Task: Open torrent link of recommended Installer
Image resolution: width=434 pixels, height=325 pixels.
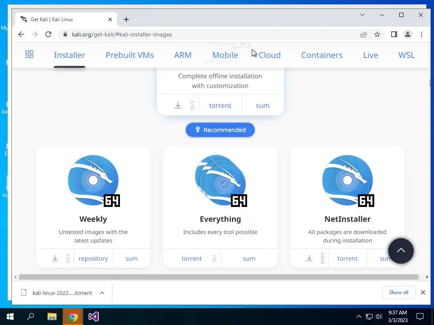Action: pos(220,105)
